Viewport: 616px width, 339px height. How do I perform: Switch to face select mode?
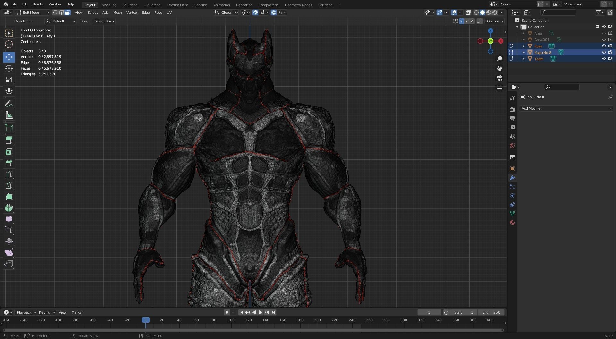[67, 13]
